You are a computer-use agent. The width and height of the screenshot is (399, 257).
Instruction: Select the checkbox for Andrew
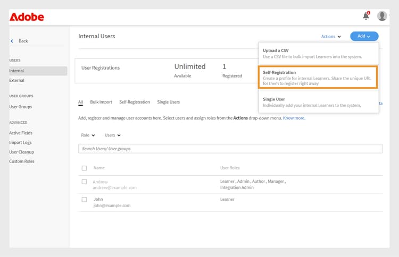click(x=84, y=182)
